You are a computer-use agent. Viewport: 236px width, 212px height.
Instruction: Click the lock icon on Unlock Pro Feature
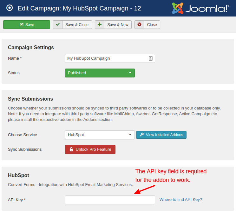[x=71, y=149]
